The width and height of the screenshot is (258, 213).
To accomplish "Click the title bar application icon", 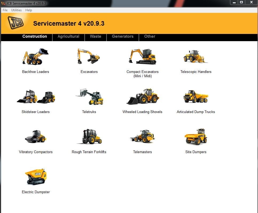I will pos(3,3).
